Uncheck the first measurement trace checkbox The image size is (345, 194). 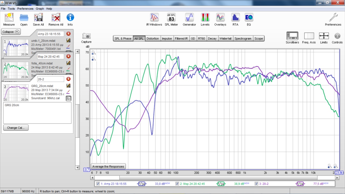(98, 184)
